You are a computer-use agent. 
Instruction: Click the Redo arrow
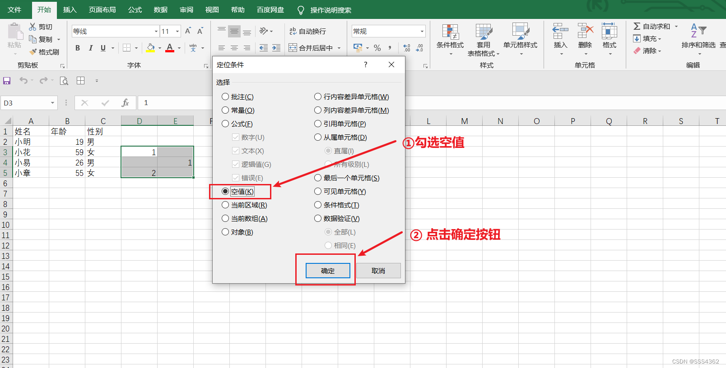(x=43, y=81)
